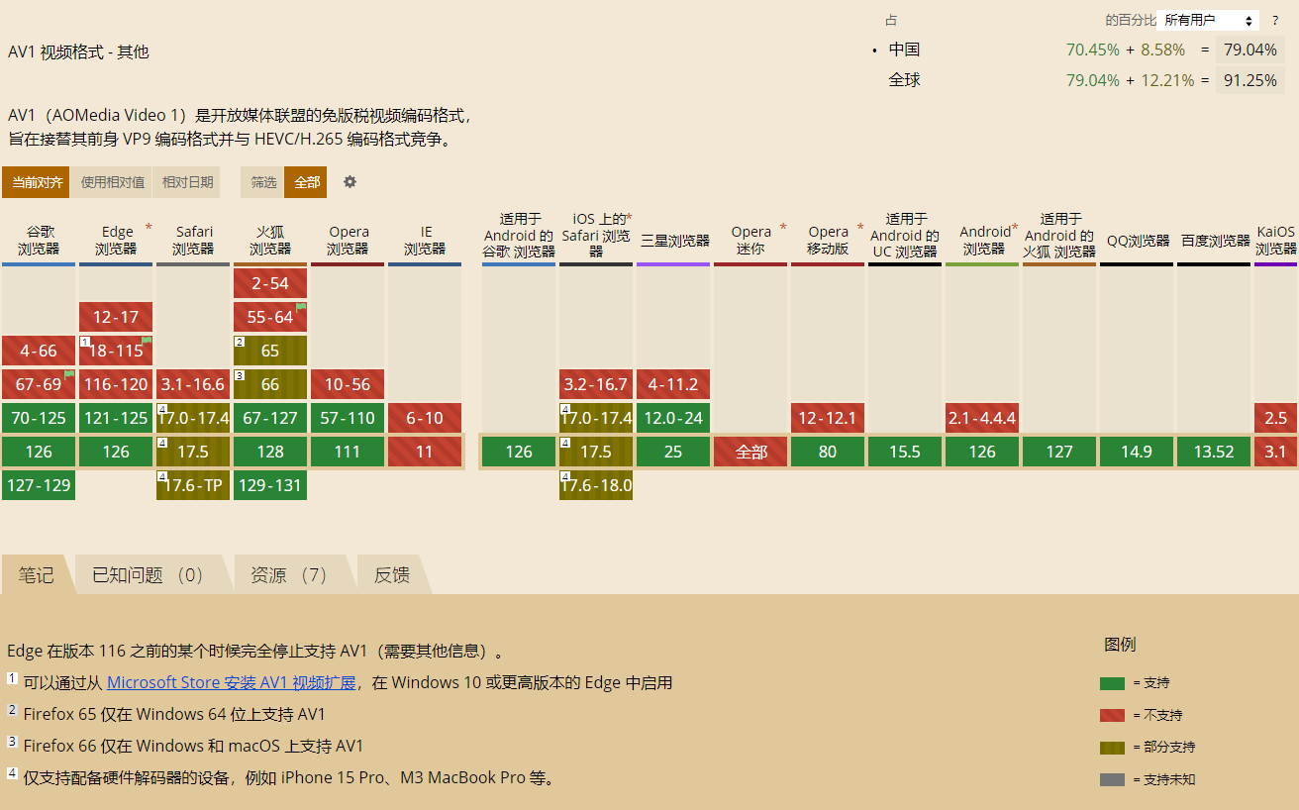Click UC browser version cell 15.5
The width and height of the screenshot is (1299, 810).
pos(905,452)
